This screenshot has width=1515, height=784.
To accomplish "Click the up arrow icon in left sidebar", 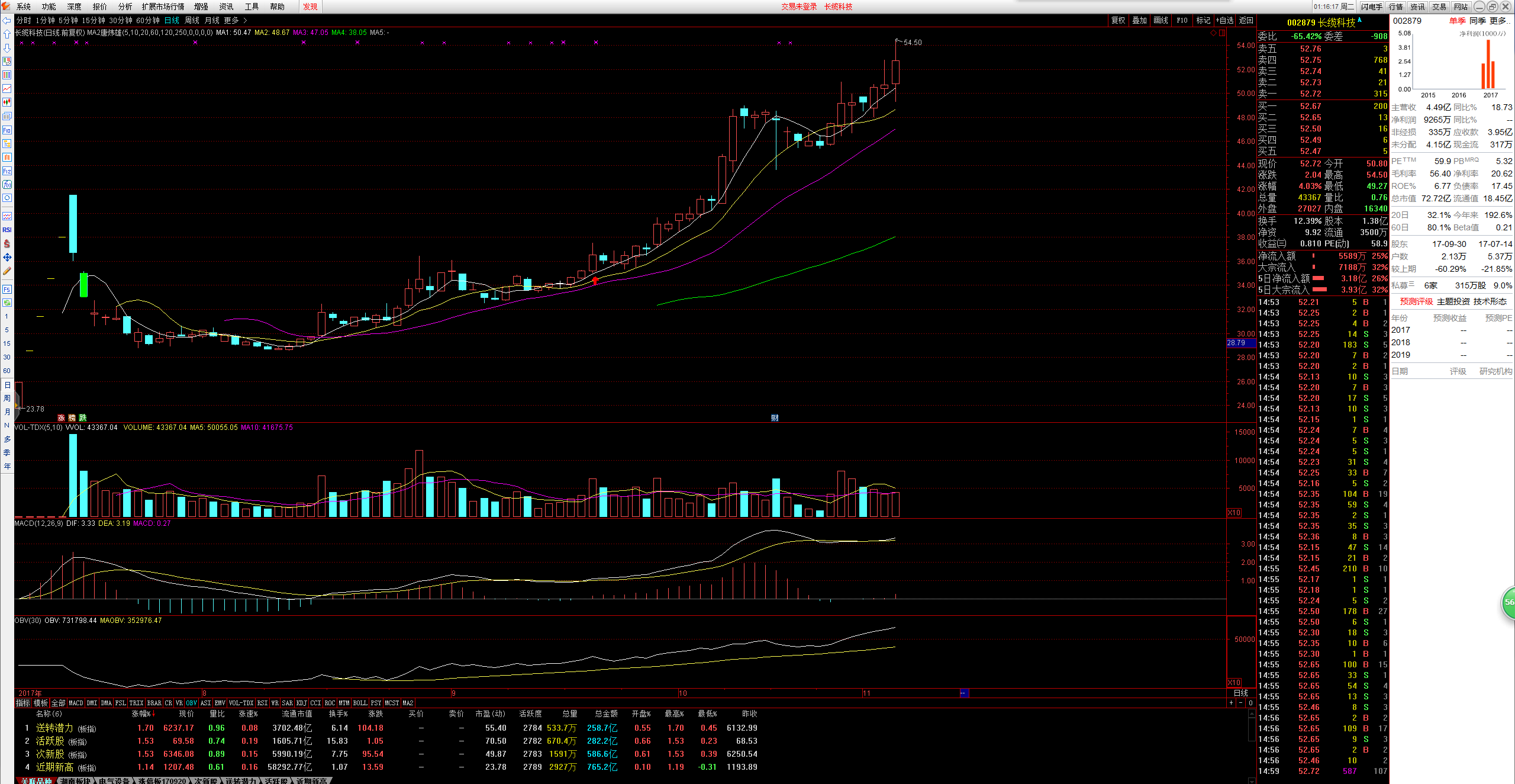I will click(x=7, y=34).
